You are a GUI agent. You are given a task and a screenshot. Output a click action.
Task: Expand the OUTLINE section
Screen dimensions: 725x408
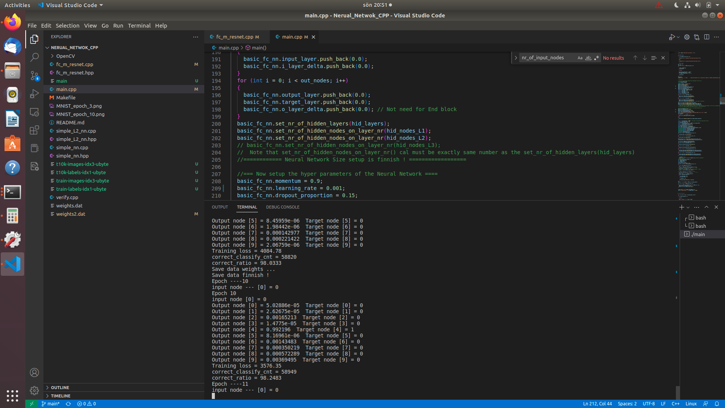point(60,388)
